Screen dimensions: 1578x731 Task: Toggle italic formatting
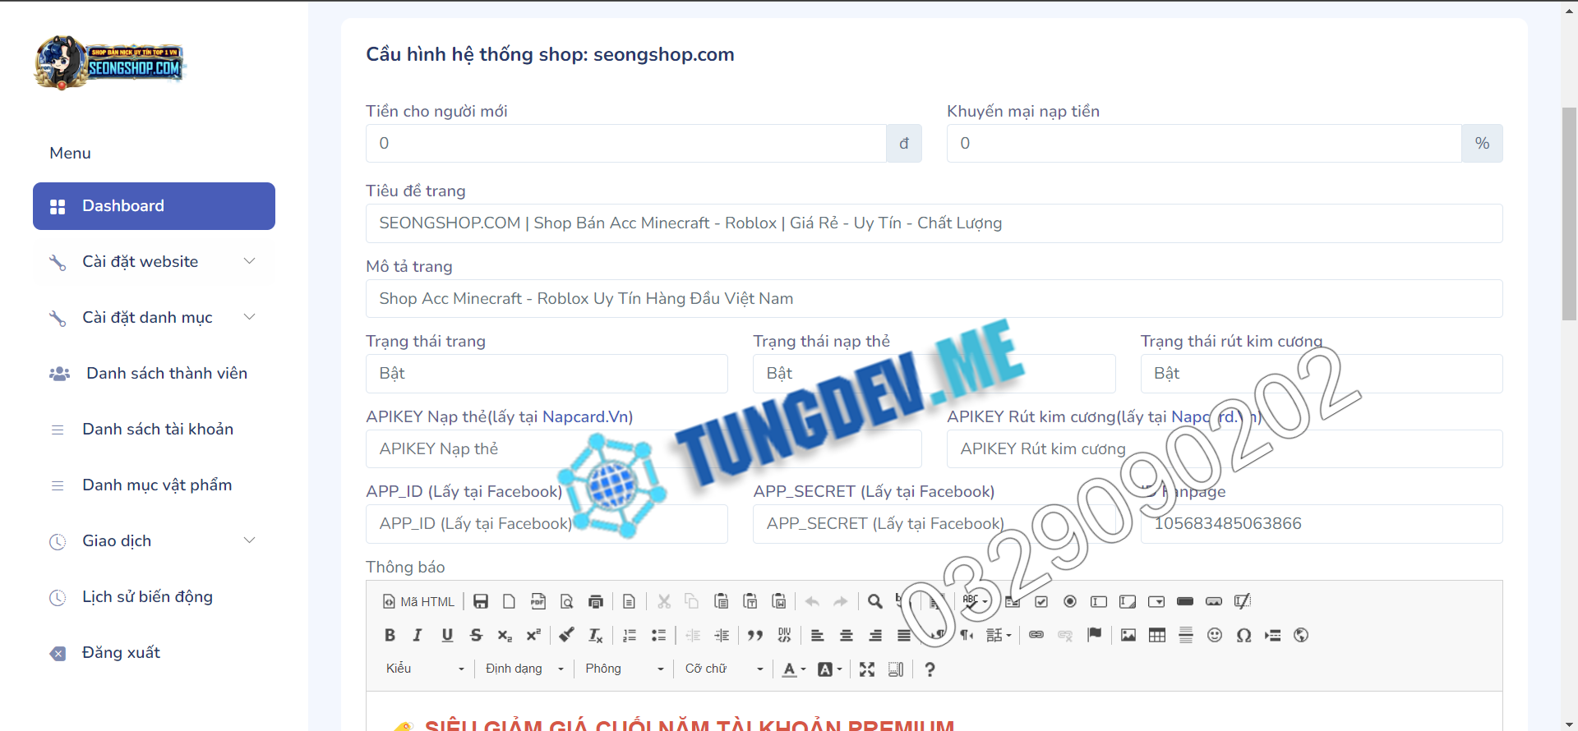(x=418, y=635)
